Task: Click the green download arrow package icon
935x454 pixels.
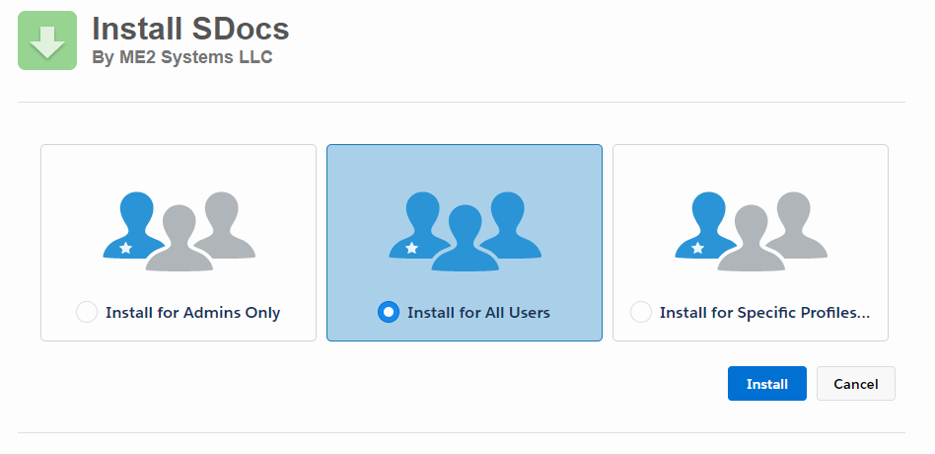Action: click(47, 40)
